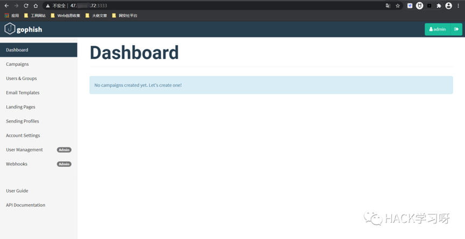
Task: Click the browser forward arrow
Action: [16, 5]
